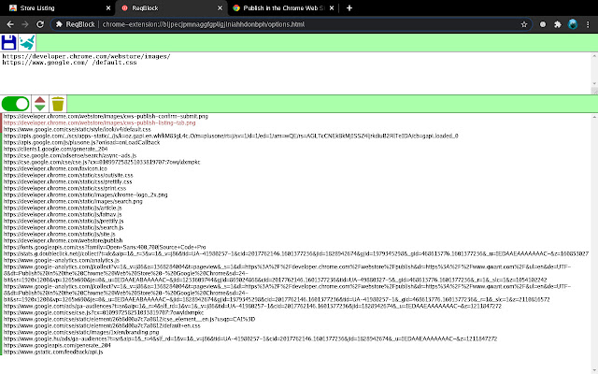Click the request list scroll up arrow
The width and height of the screenshot is (598, 374).
[x=594, y=117]
